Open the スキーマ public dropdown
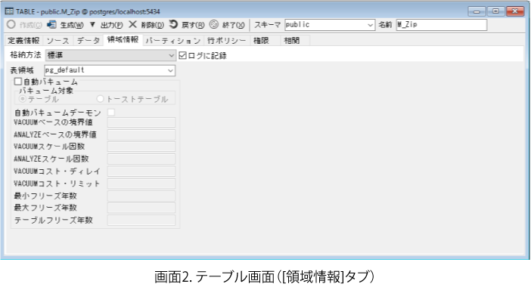This screenshot has height=287, width=531. pos(330,25)
